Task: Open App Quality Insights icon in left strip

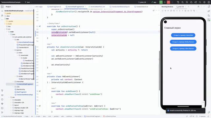Action: click(x=2, y=104)
